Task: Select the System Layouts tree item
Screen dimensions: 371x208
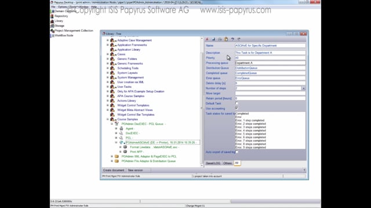Action: click(128, 73)
